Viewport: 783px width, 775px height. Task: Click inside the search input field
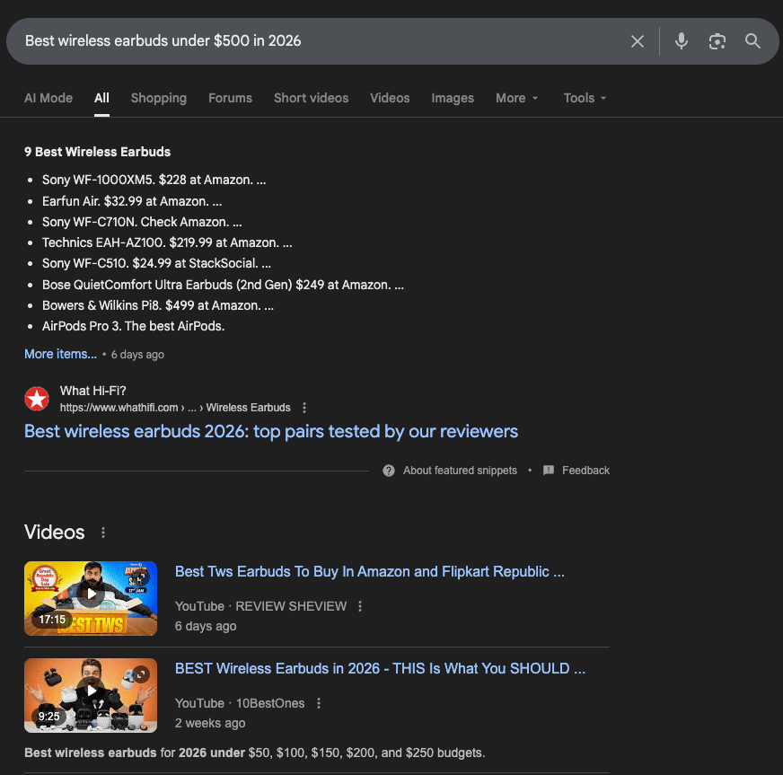(x=269, y=40)
